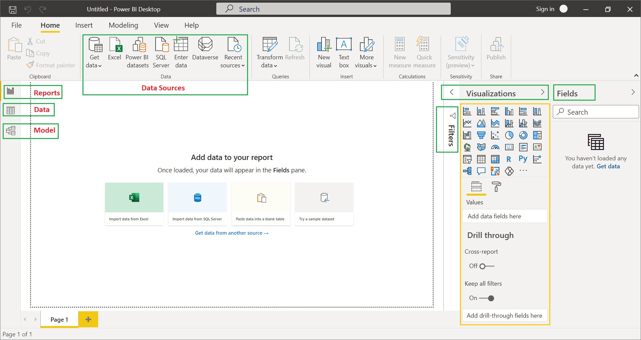Viewport: 641px width, 340px height.
Task: Open the Data view in sidebar
Action: pos(11,110)
